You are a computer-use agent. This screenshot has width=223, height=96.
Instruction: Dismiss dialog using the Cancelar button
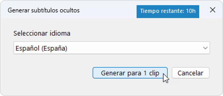point(190,73)
